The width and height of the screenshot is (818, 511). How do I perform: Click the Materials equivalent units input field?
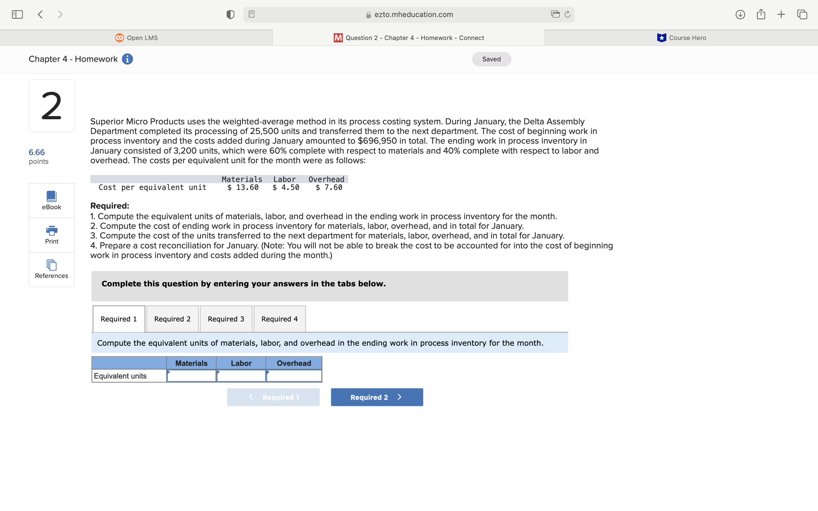(191, 376)
